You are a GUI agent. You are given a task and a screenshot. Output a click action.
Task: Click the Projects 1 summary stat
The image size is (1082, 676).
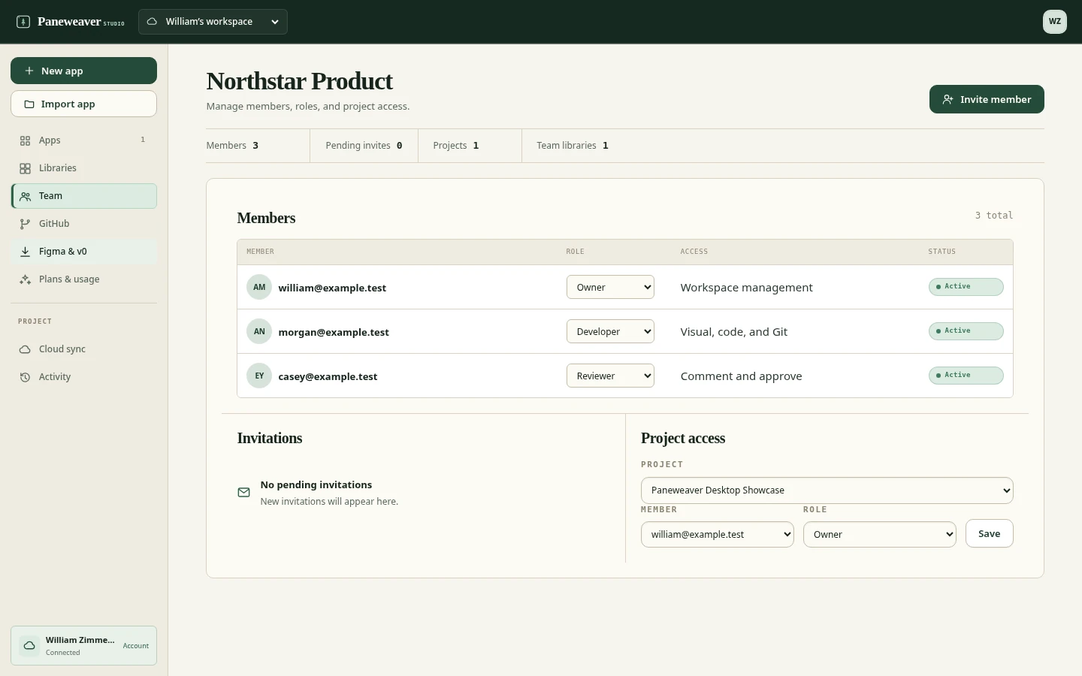click(x=470, y=146)
